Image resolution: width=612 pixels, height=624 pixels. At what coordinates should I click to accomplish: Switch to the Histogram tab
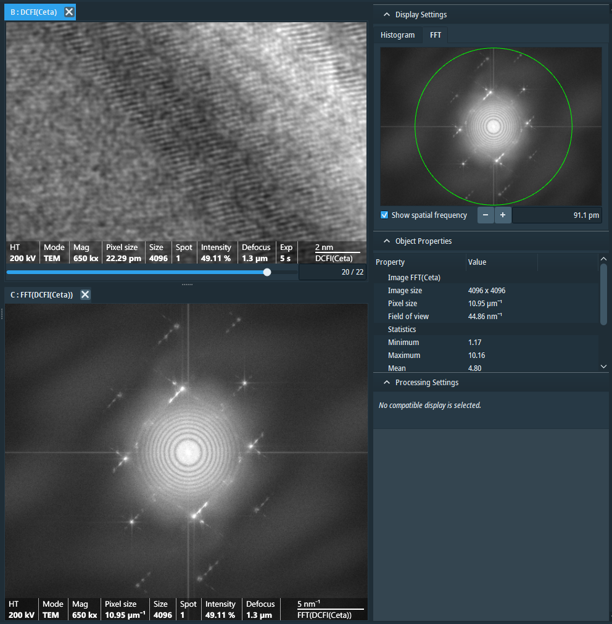398,35
